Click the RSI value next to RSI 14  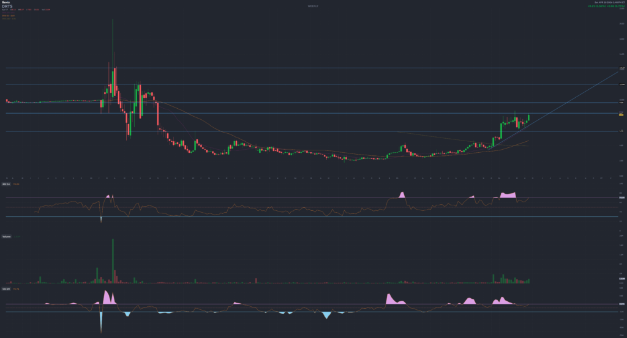[16, 185]
